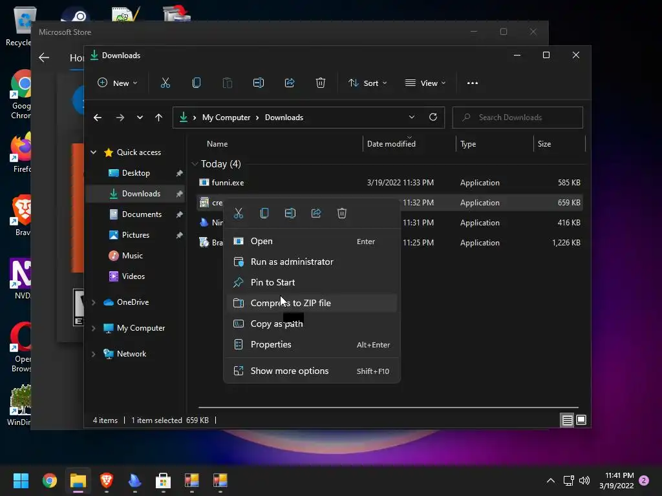Open Documents in Quick access
Image resolution: width=662 pixels, height=496 pixels.
point(136,214)
